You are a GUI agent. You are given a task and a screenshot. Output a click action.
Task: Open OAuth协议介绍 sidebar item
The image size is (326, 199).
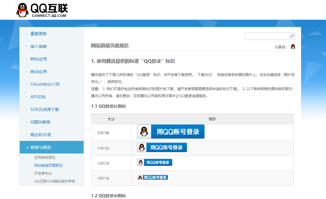tap(45, 84)
